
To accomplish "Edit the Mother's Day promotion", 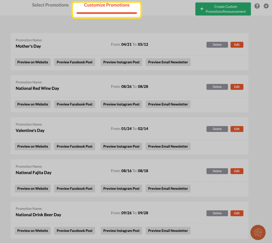I will (237, 45).
